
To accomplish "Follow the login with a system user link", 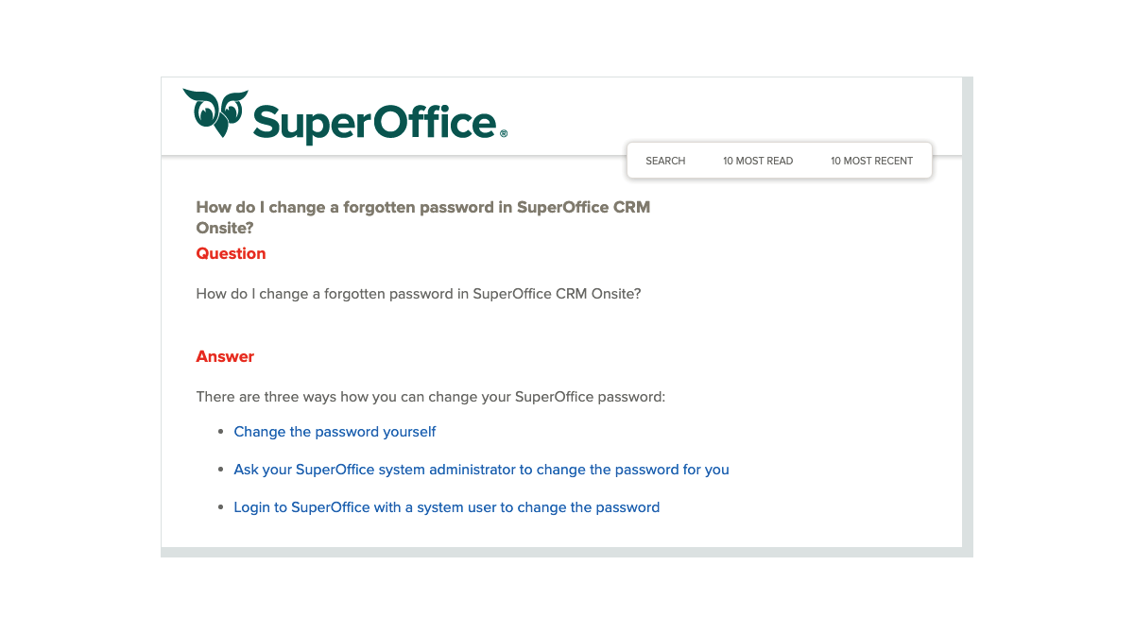I will pos(447,507).
